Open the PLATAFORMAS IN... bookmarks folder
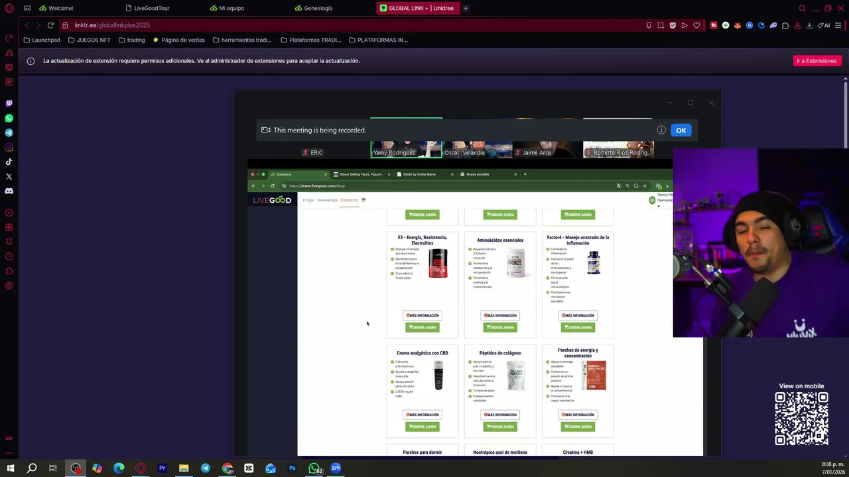This screenshot has height=477, width=849. click(378, 40)
